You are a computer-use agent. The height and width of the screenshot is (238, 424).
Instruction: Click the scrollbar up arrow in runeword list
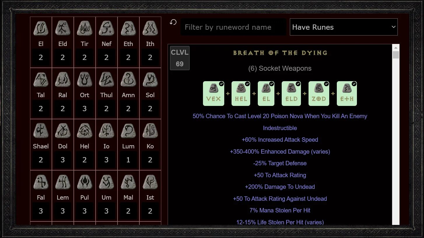coord(396,48)
